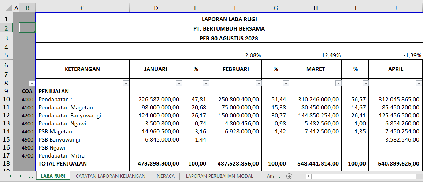Click COA code 4300
The image size is (423, 182).
click(x=27, y=124)
